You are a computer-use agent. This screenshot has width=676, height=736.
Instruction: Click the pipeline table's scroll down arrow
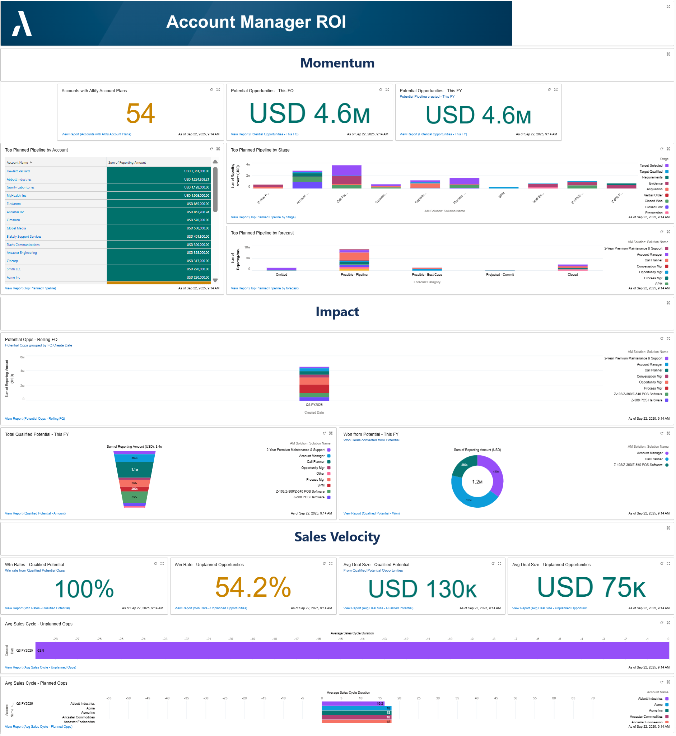click(x=215, y=280)
